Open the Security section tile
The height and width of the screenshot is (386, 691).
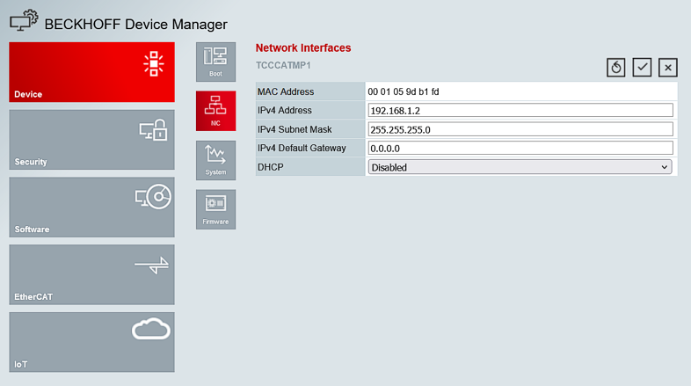click(91, 140)
